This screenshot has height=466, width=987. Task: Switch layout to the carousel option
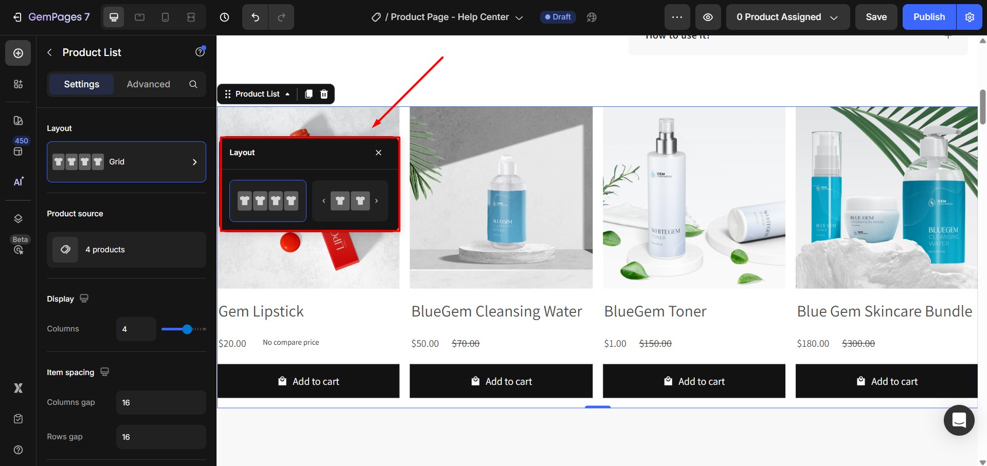(350, 200)
